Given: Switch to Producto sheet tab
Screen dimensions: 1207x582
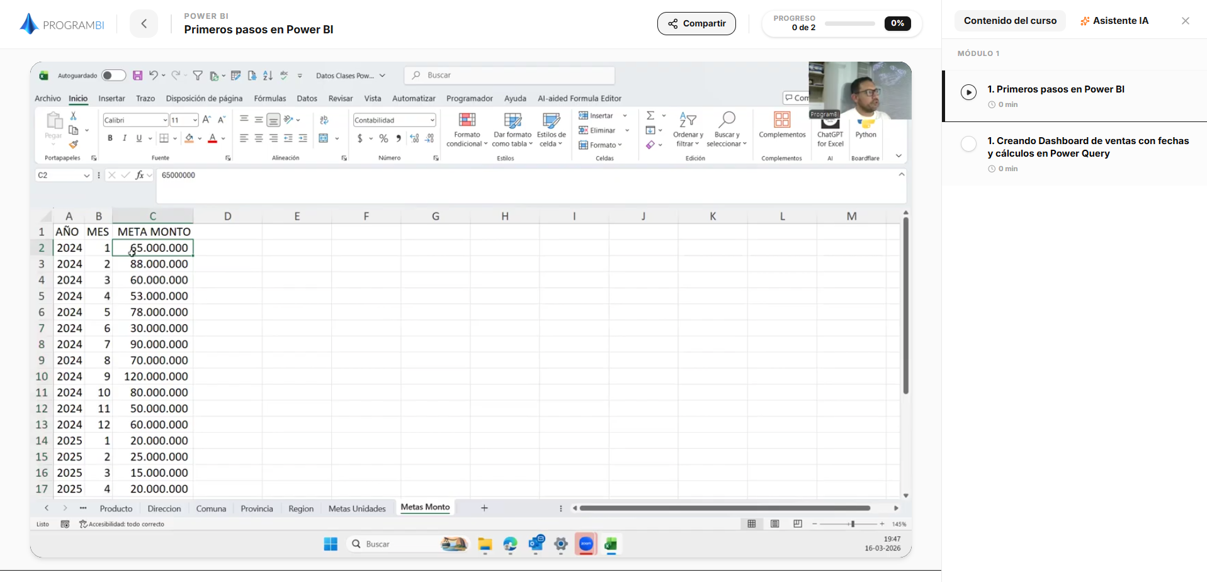Looking at the screenshot, I should [x=116, y=508].
